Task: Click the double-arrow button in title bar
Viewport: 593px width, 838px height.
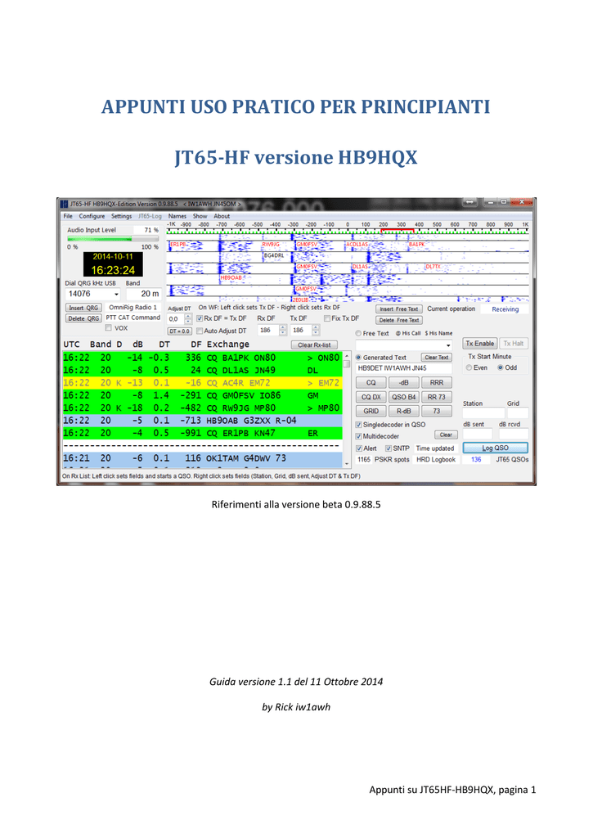Action: (x=470, y=203)
